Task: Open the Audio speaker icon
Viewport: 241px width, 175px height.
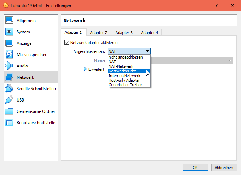Action: 9,66
